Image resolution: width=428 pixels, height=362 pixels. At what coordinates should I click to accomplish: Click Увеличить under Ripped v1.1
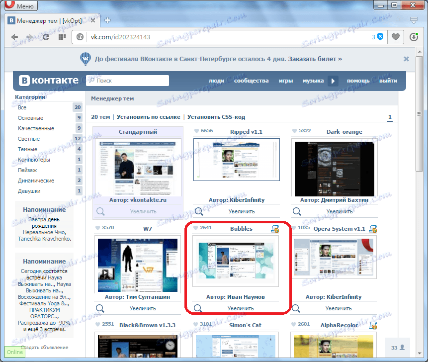pyautogui.click(x=242, y=211)
